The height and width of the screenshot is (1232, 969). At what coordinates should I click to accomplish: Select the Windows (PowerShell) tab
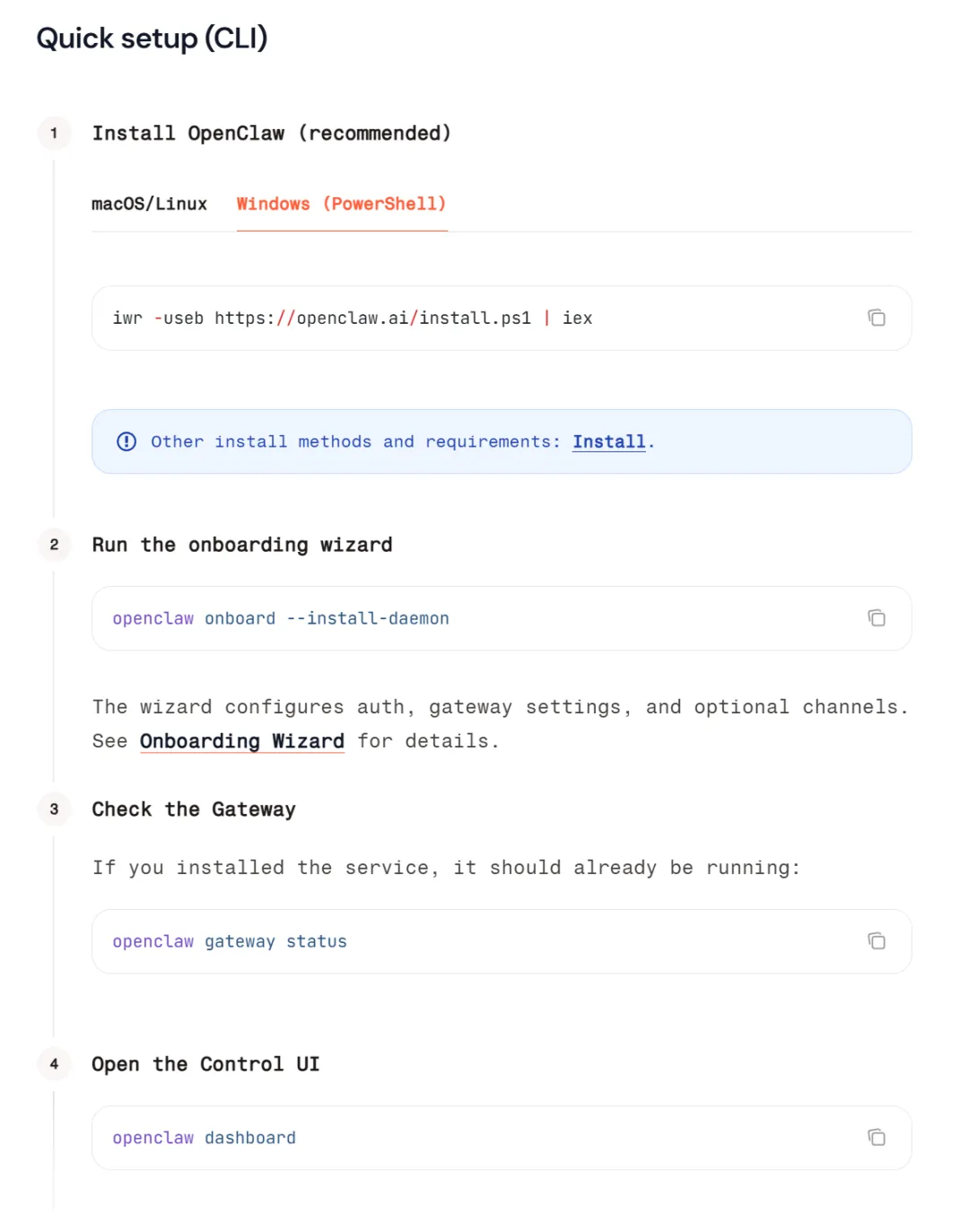(x=341, y=205)
